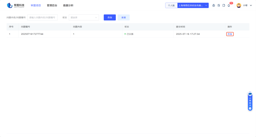
Task: Click 查看 link in the table row
Action: [230, 34]
